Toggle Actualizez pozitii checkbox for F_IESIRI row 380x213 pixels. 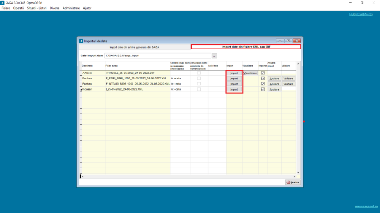click(x=199, y=78)
